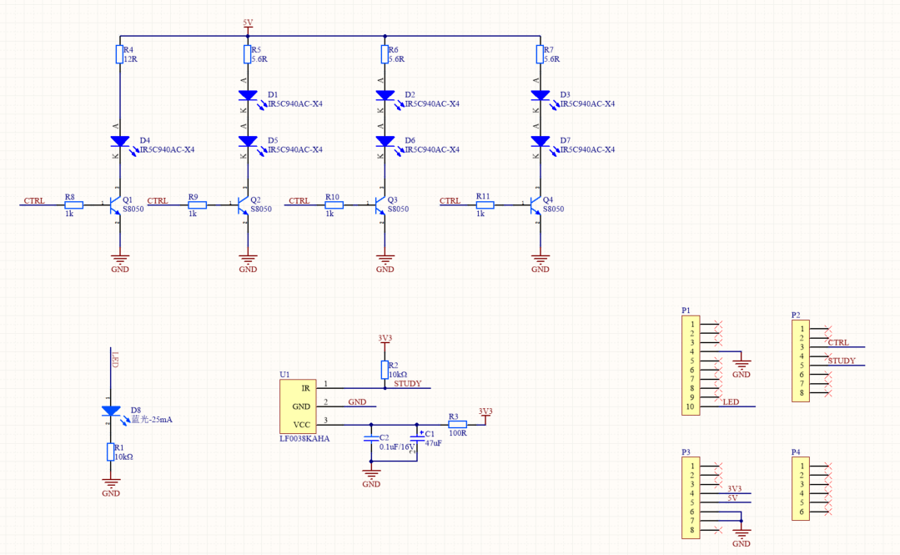Viewport: 900px width, 555px height.
Task: Select pull-up resistor R2 symbol
Action: (385, 370)
